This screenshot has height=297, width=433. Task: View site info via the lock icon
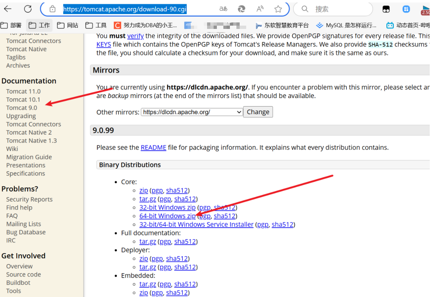tap(52, 9)
